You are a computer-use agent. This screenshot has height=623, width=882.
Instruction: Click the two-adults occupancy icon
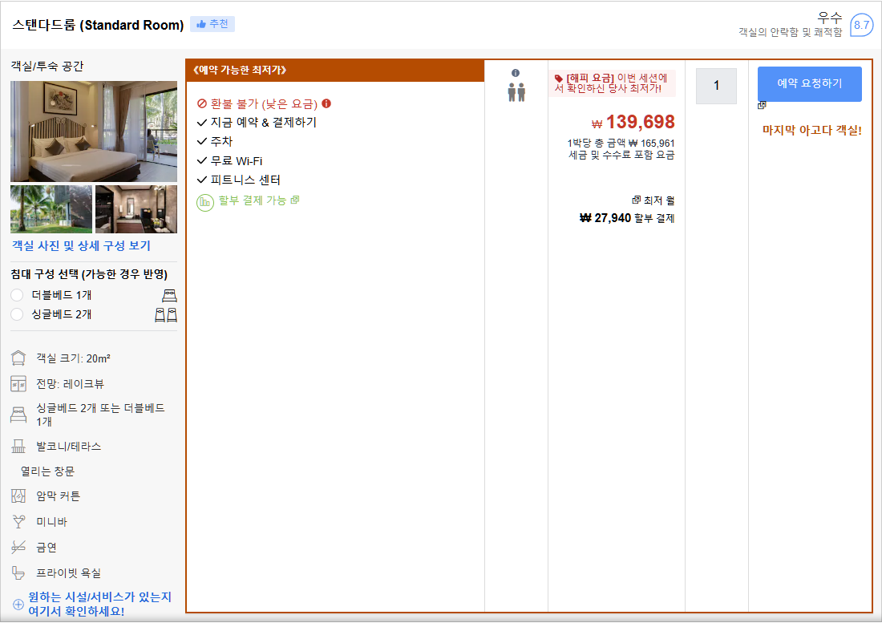click(516, 92)
